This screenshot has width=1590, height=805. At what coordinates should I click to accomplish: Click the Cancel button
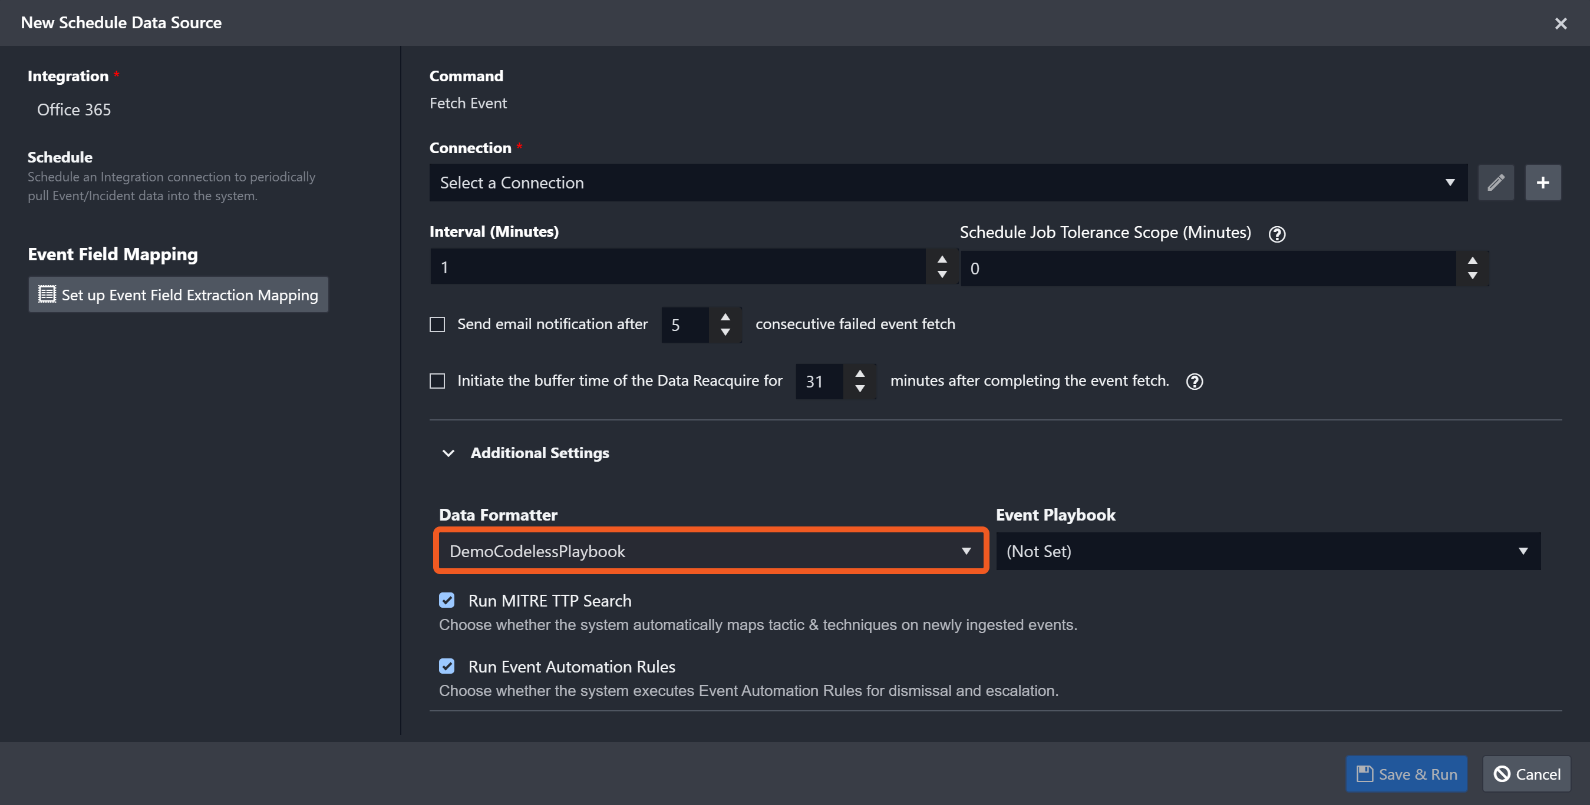pyautogui.click(x=1526, y=774)
